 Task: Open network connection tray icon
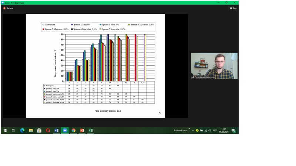206,131
